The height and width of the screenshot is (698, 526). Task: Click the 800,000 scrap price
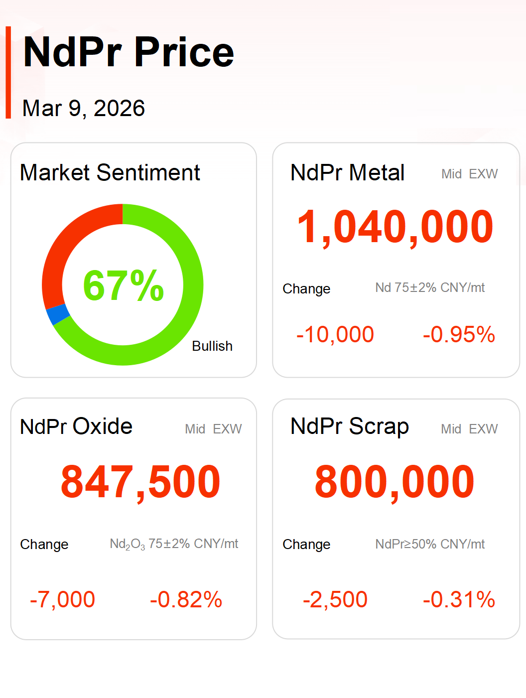pos(394,482)
